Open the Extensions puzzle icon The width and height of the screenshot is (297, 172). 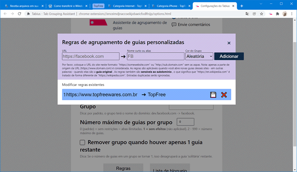point(277,14)
